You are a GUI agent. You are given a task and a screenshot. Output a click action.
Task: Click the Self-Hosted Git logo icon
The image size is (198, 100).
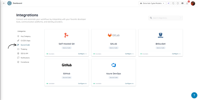coord(66,35)
